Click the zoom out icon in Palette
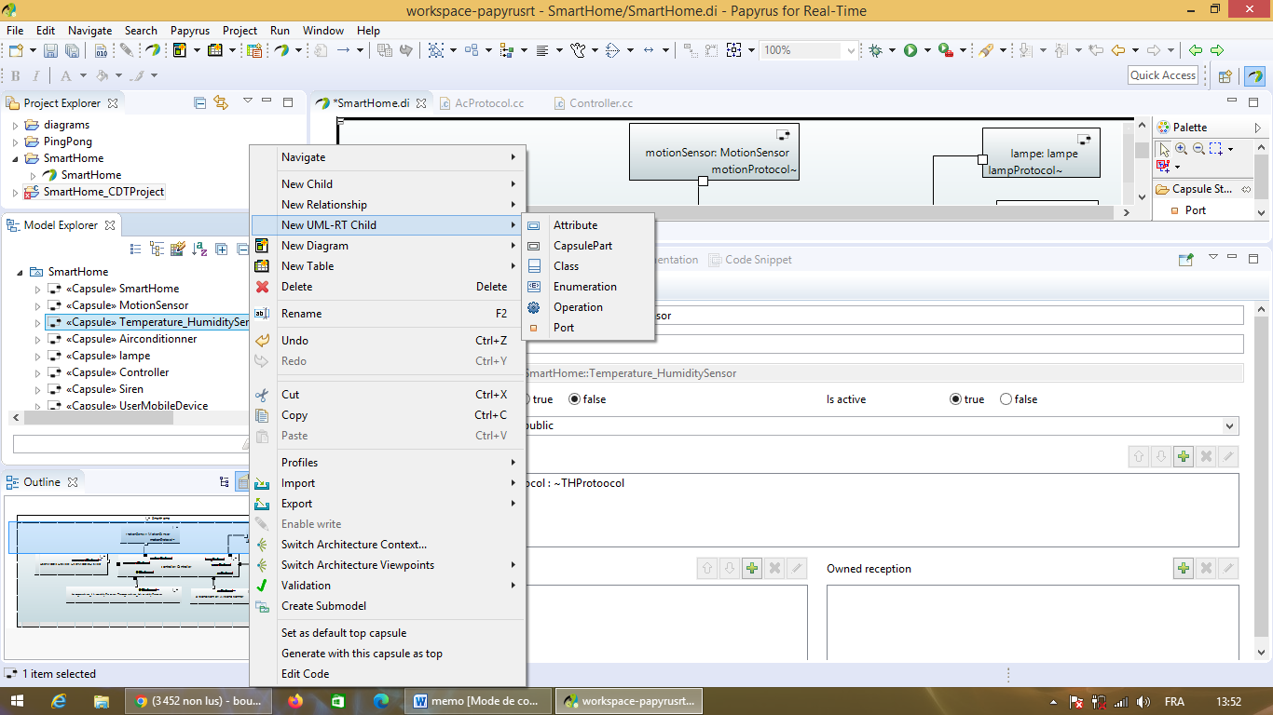 (1198, 148)
